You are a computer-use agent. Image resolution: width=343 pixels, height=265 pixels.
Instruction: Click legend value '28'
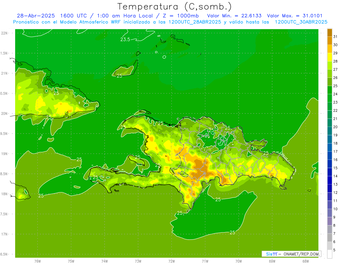coord(335,61)
